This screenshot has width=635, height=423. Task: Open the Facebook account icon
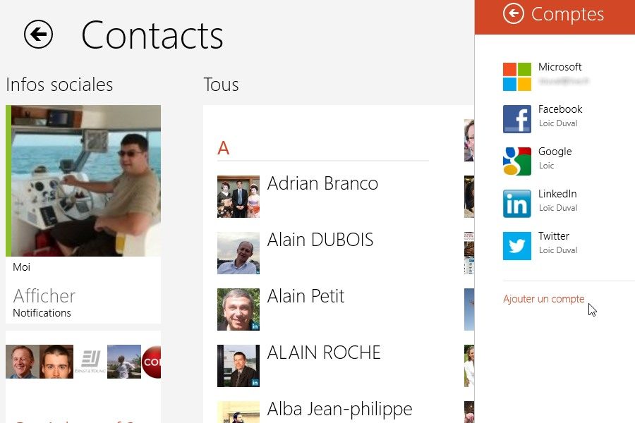516,119
